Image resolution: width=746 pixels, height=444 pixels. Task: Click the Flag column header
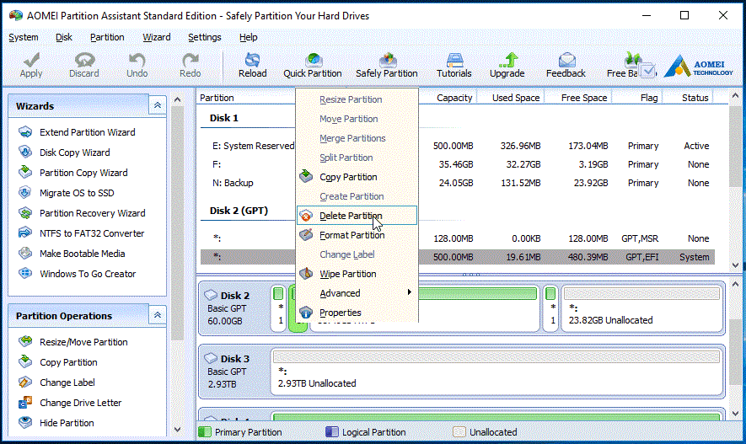tap(649, 98)
